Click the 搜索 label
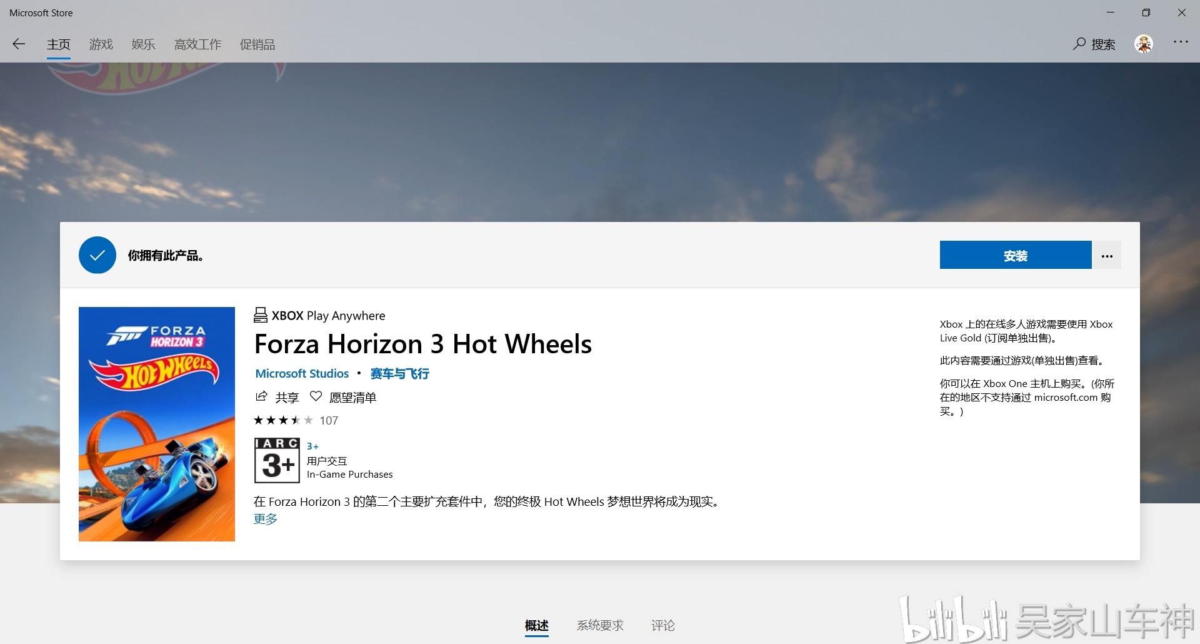 pyautogui.click(x=1103, y=44)
